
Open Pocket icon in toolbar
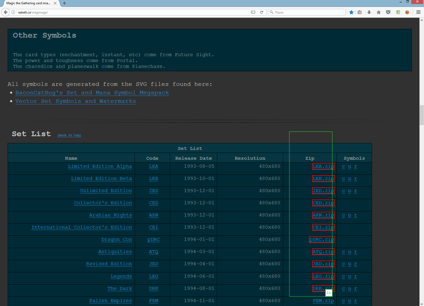(x=388, y=12)
